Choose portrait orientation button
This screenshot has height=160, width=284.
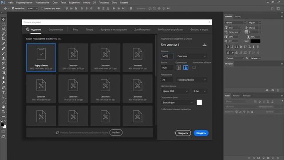click(178, 68)
